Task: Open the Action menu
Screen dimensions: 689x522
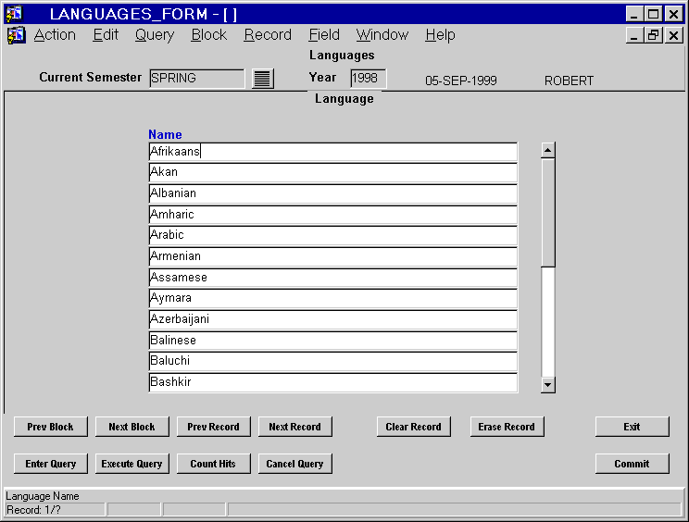Action: tap(55, 34)
